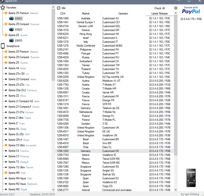
Task: Select Xperia M2 Eagle
Action: pos(18,189)
